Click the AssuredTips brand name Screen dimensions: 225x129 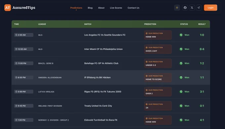click(x=24, y=8)
